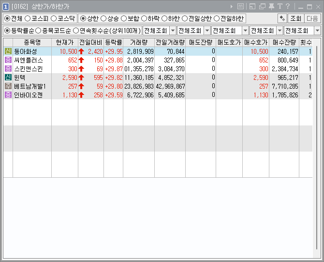Click the 신 badge next to 윈텍
This screenshot has width=324, height=262.
8,77
